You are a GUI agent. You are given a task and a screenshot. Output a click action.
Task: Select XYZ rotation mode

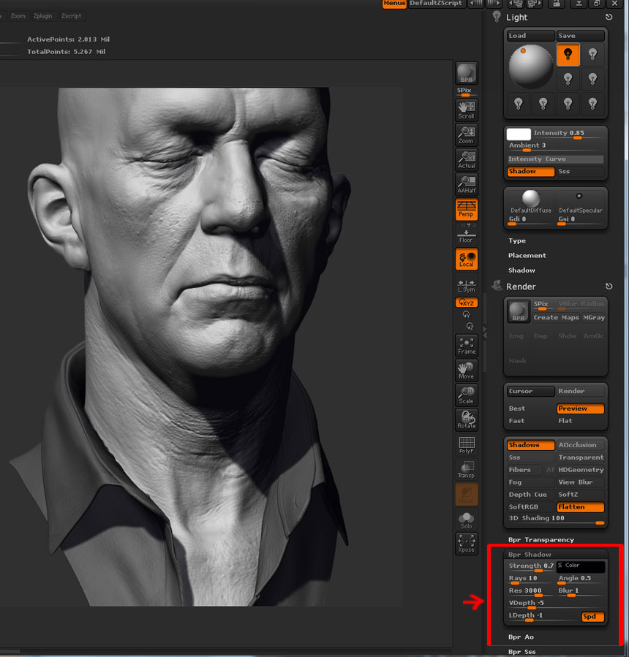click(467, 302)
